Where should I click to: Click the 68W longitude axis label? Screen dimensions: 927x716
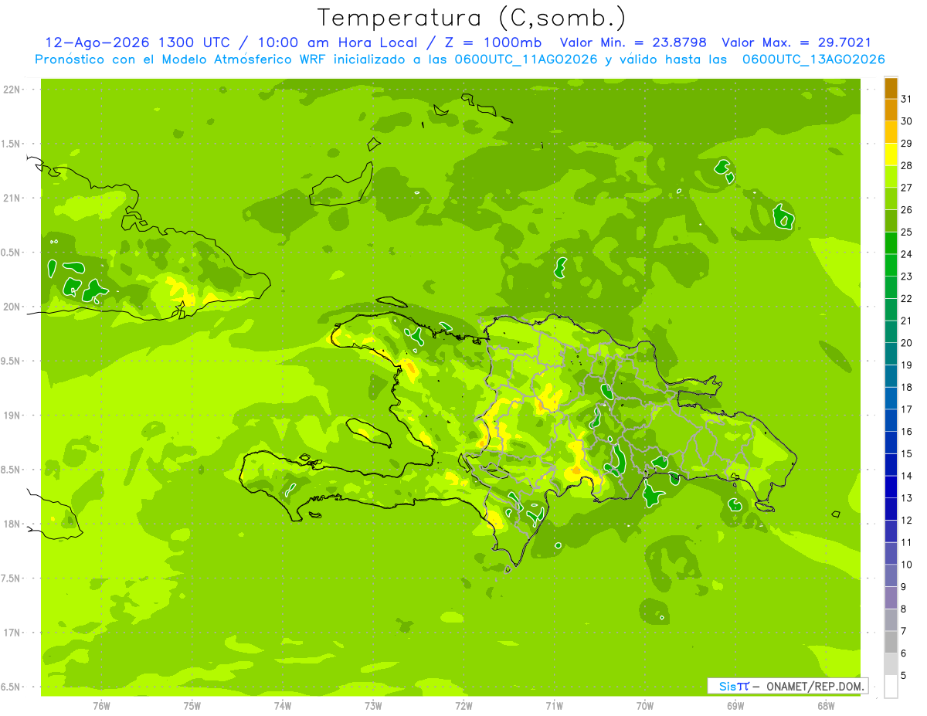[x=826, y=705]
